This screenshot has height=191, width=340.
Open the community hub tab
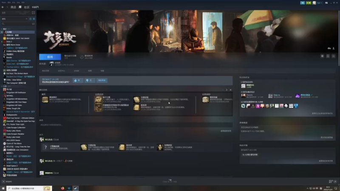pyautogui.click(x=61, y=71)
